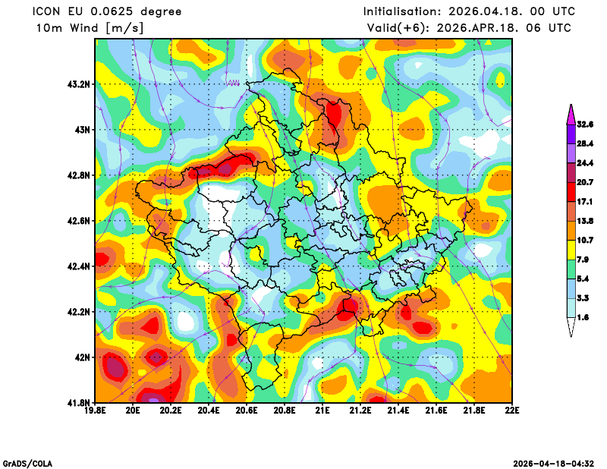Click the magenta top arrow of the colorbar

click(571, 113)
